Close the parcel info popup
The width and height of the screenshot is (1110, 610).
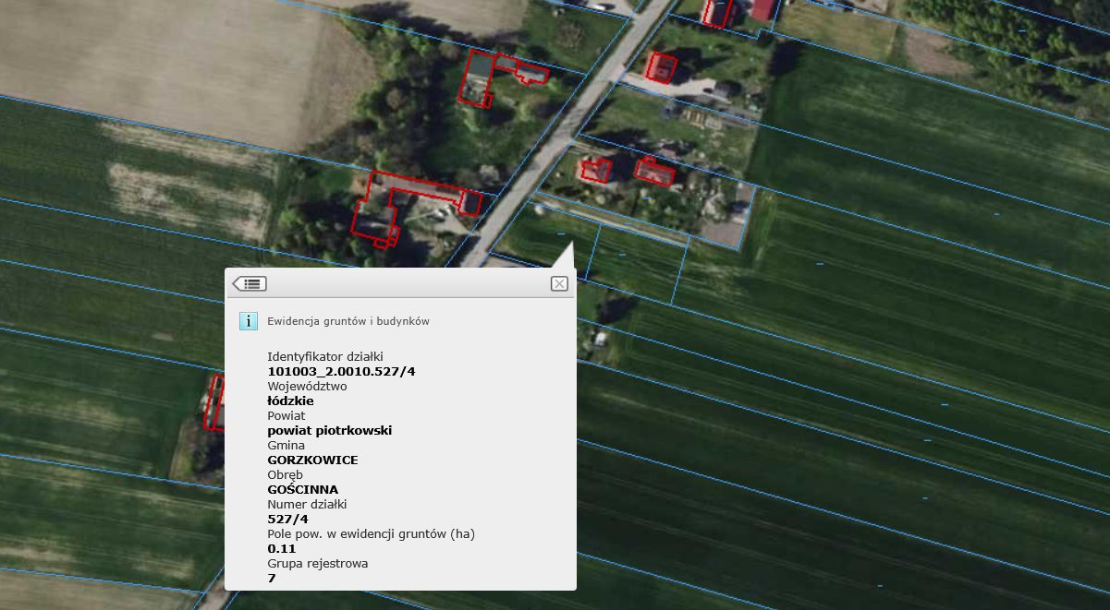pyautogui.click(x=559, y=283)
